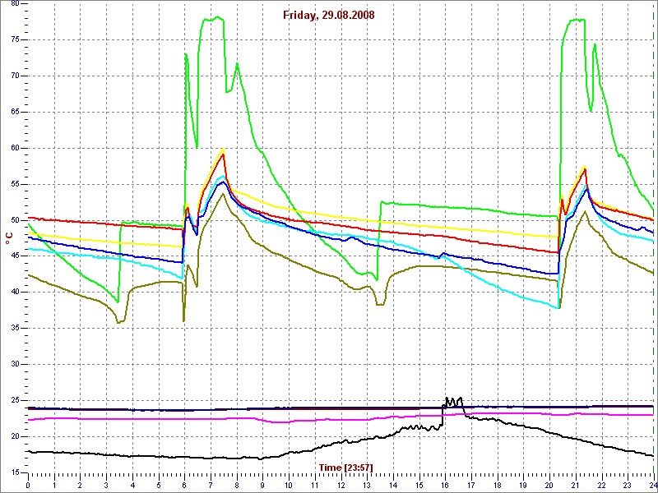Screen dimensions: 658x493
Task: Click the 20 hour label on time axis
Action: point(549,486)
